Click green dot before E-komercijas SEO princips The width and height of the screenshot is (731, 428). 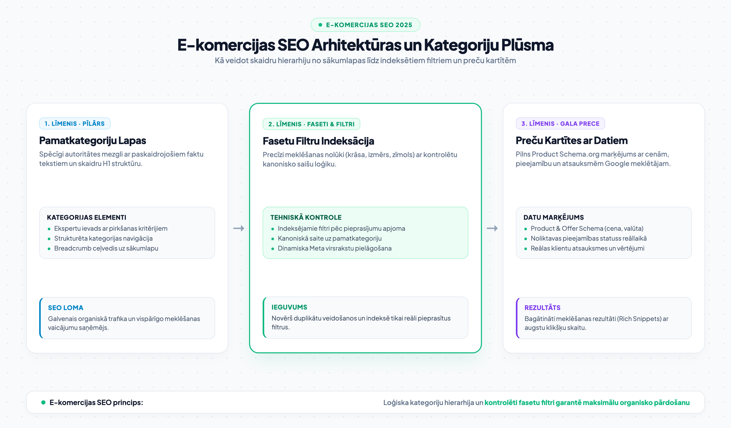[43, 402]
